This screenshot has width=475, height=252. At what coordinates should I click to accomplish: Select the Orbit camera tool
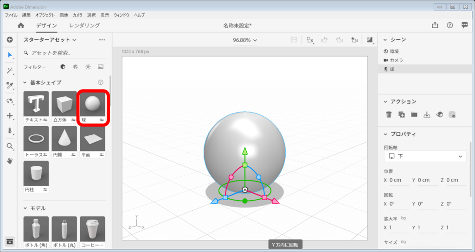coord(9,101)
